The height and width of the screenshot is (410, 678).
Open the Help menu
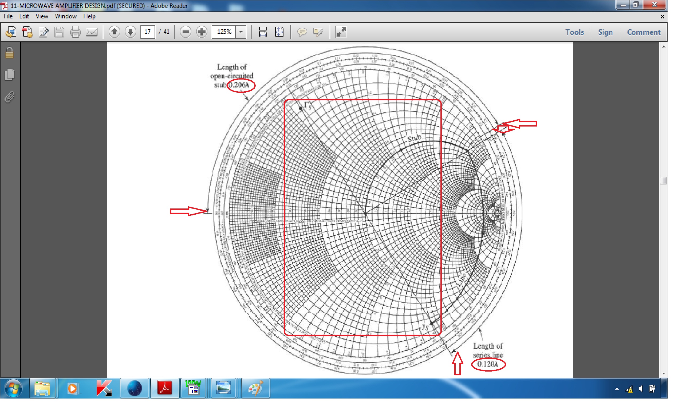[89, 17]
